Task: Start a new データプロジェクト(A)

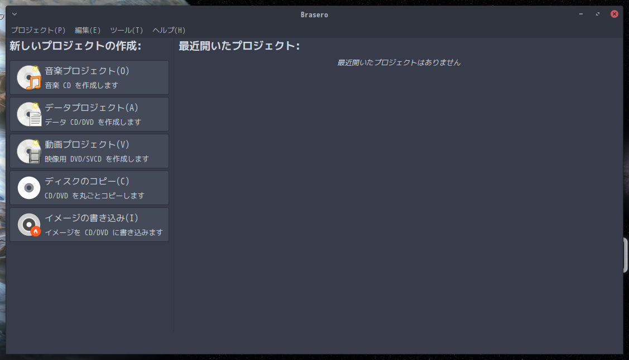Action: (x=89, y=114)
